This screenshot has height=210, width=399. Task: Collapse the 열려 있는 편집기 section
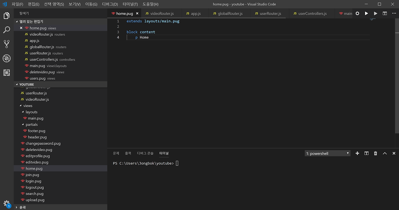[x=60, y=21]
